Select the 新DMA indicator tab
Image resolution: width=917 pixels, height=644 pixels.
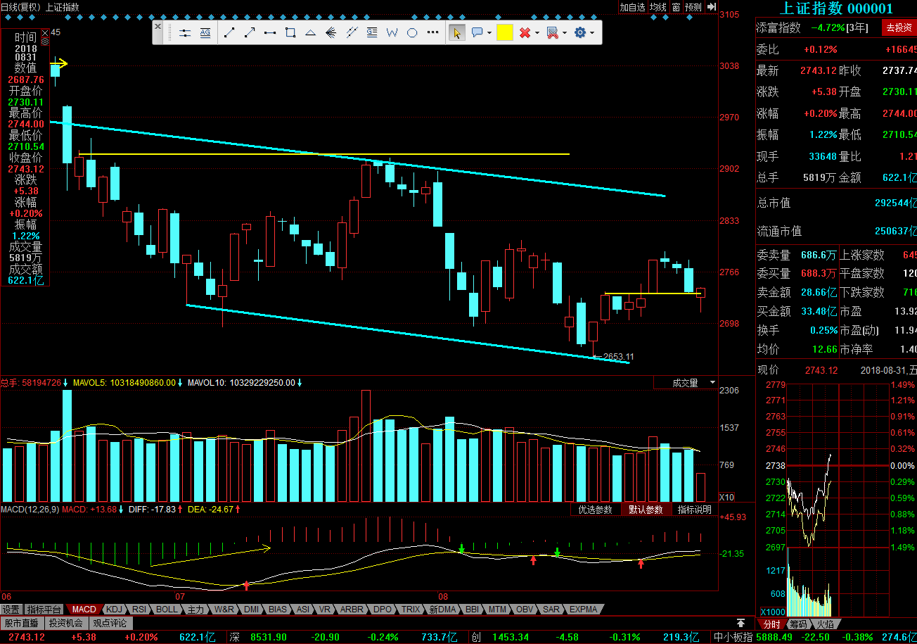click(x=443, y=610)
